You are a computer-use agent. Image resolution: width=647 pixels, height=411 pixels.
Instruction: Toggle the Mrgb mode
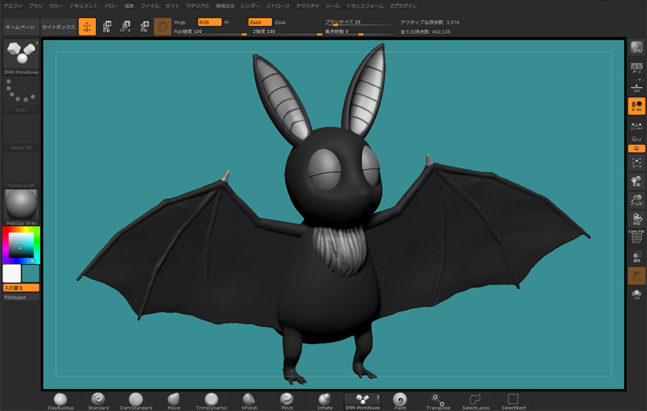(x=185, y=22)
